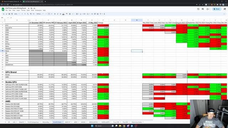
Task: Open Chrome from the taskbar
Action: [x=124, y=126]
